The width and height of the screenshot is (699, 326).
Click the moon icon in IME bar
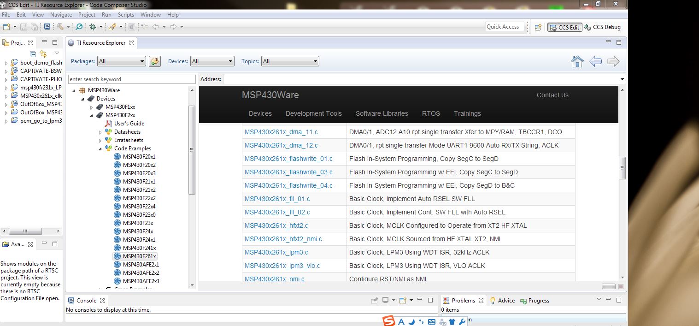(412, 322)
